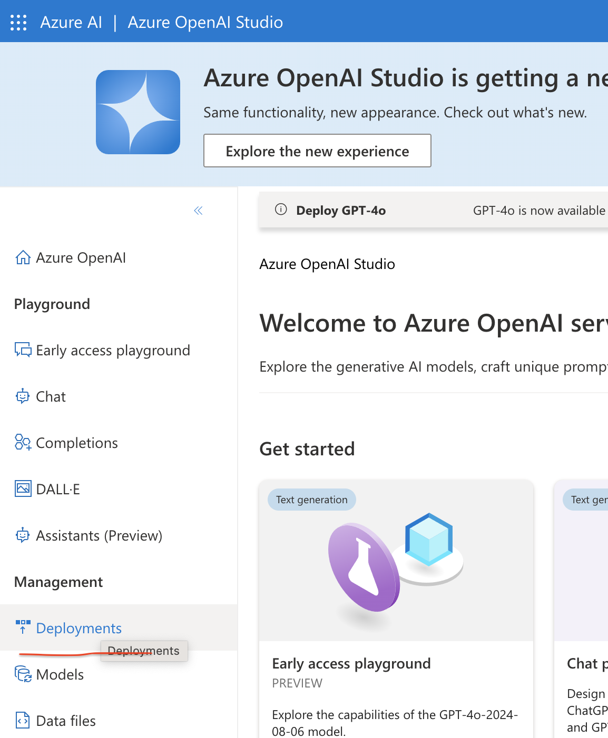
Task: Click the Azure OpenAI Studio breadcrumb
Action: [327, 264]
